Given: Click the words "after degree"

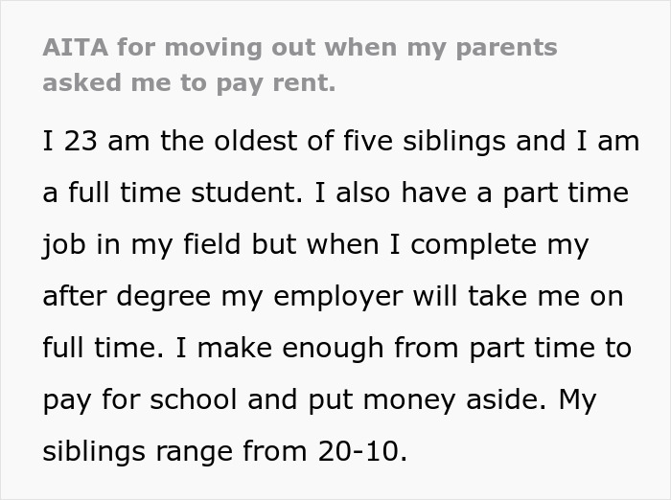Looking at the screenshot, I should [127, 298].
